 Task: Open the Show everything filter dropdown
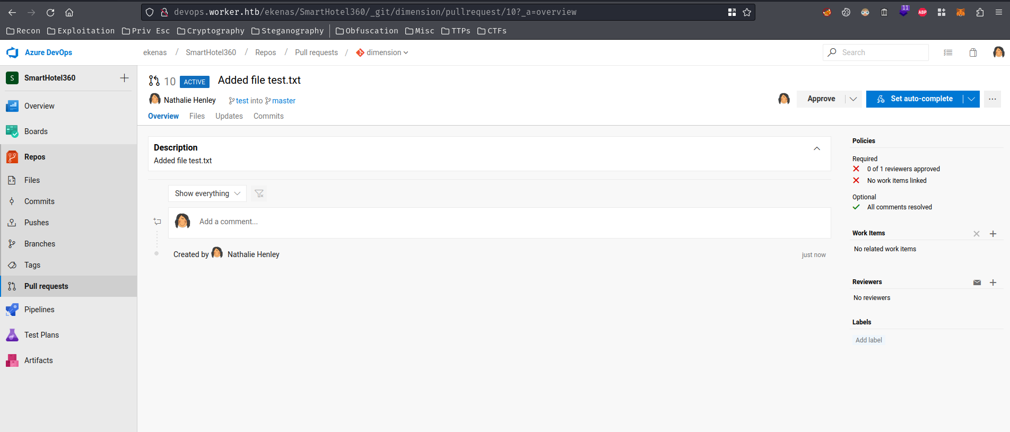pyautogui.click(x=207, y=193)
